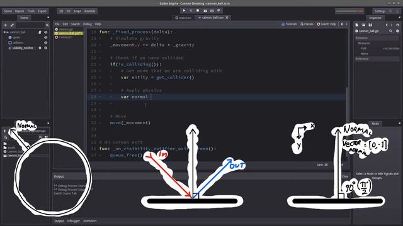Toggle FileSystem tree view icon
This screenshot has height=226, width=403.
[x=6, y=137]
